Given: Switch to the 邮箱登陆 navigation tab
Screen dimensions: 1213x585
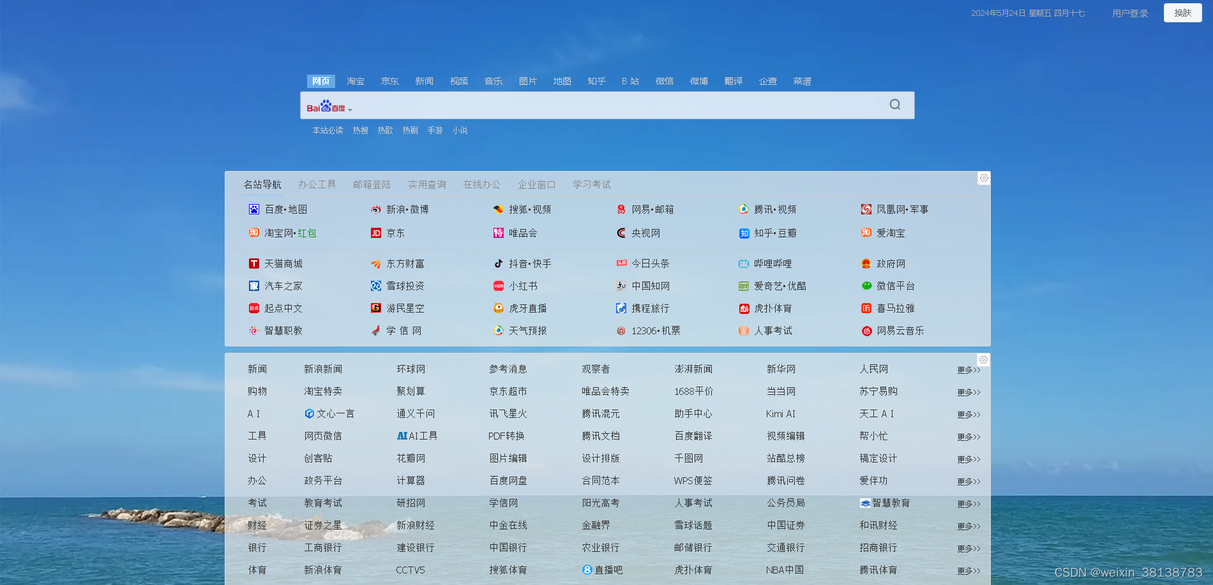Looking at the screenshot, I should pyautogui.click(x=372, y=184).
